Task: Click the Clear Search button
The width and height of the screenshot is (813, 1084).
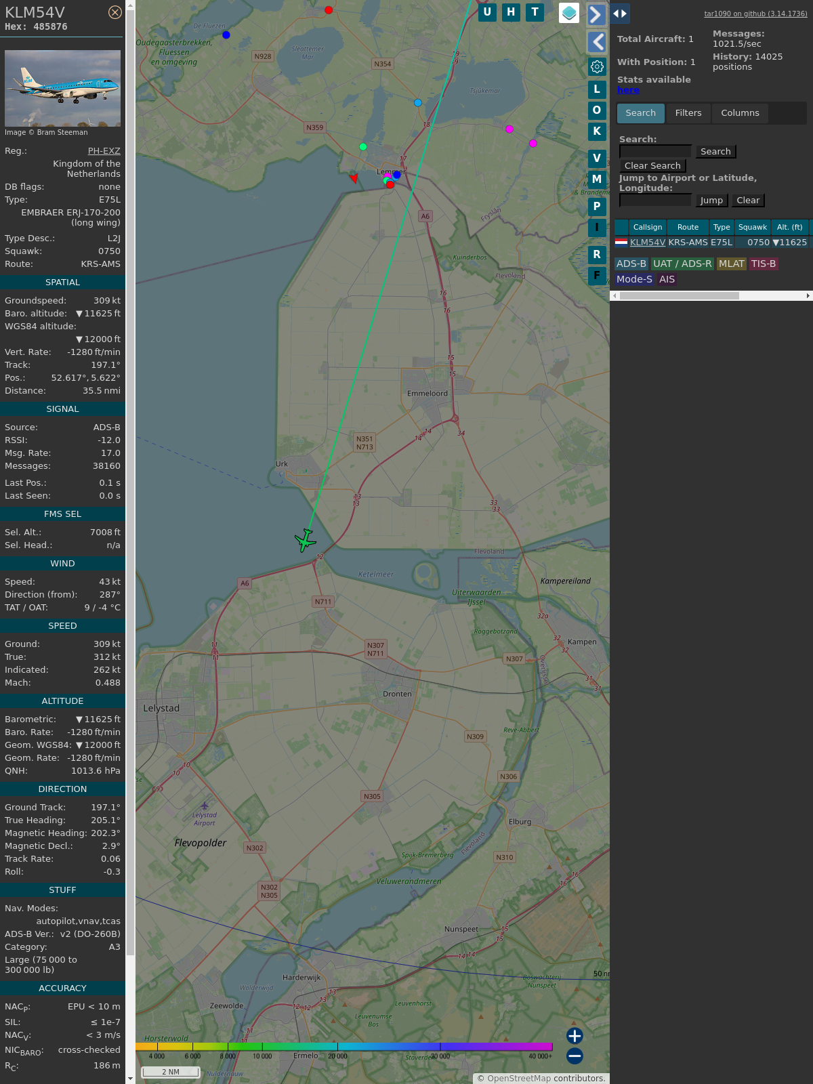Action: click(652, 166)
